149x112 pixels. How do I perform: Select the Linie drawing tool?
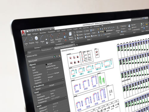point(26,41)
